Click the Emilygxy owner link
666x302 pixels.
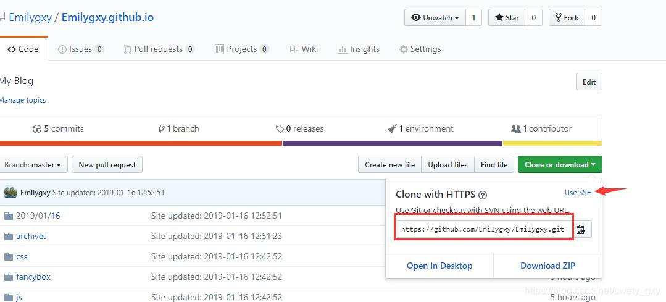[x=30, y=17]
